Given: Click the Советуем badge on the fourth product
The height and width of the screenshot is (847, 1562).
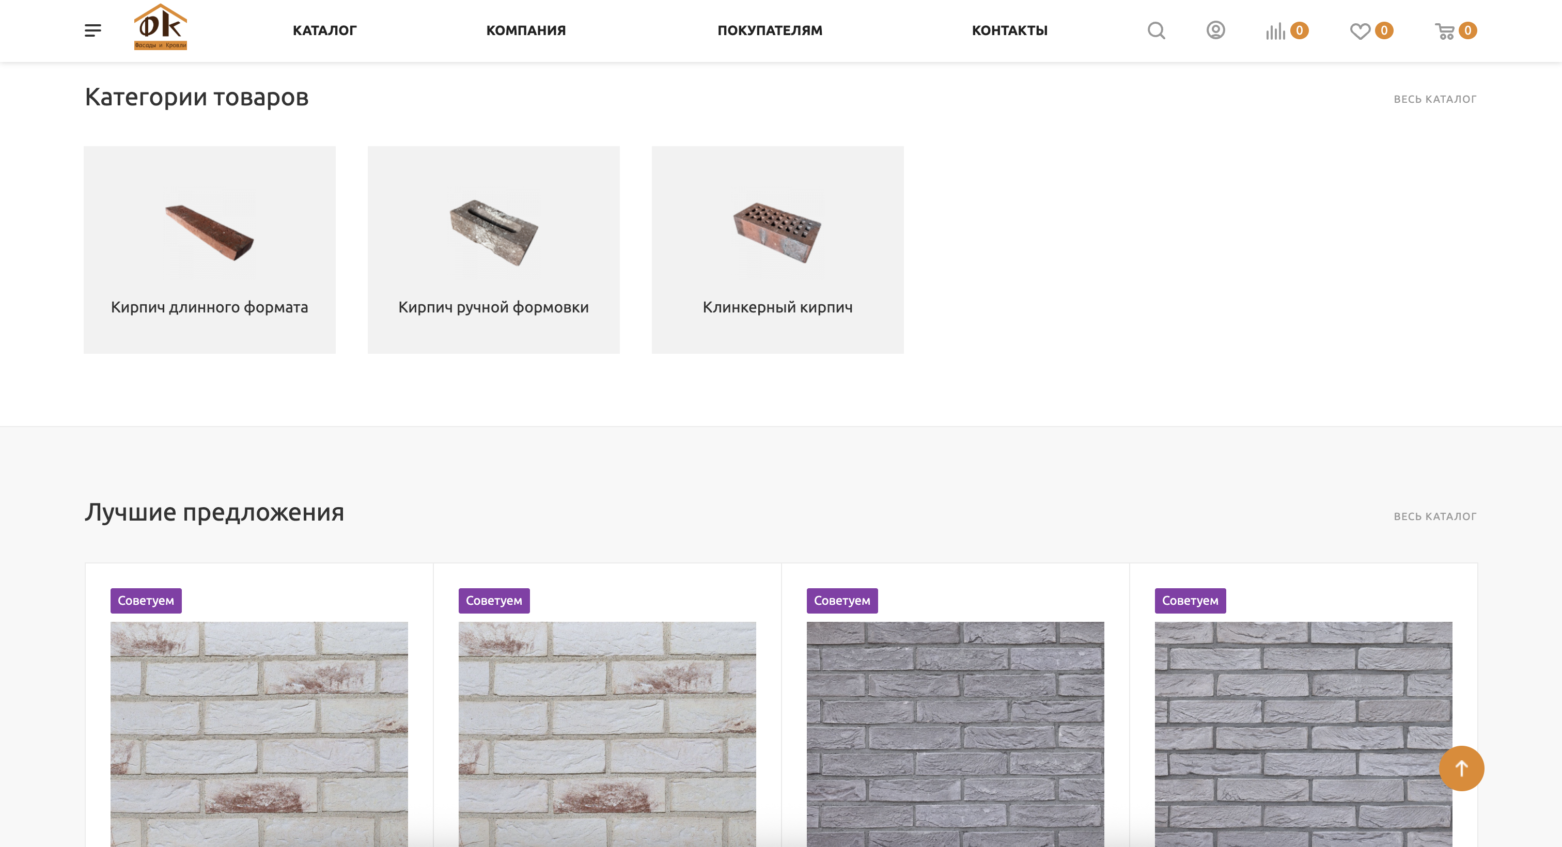Looking at the screenshot, I should pos(1190,600).
